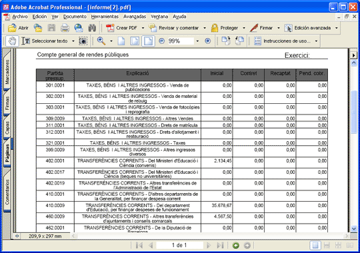
Task: Open the Archivo menu
Action: click(x=20, y=17)
